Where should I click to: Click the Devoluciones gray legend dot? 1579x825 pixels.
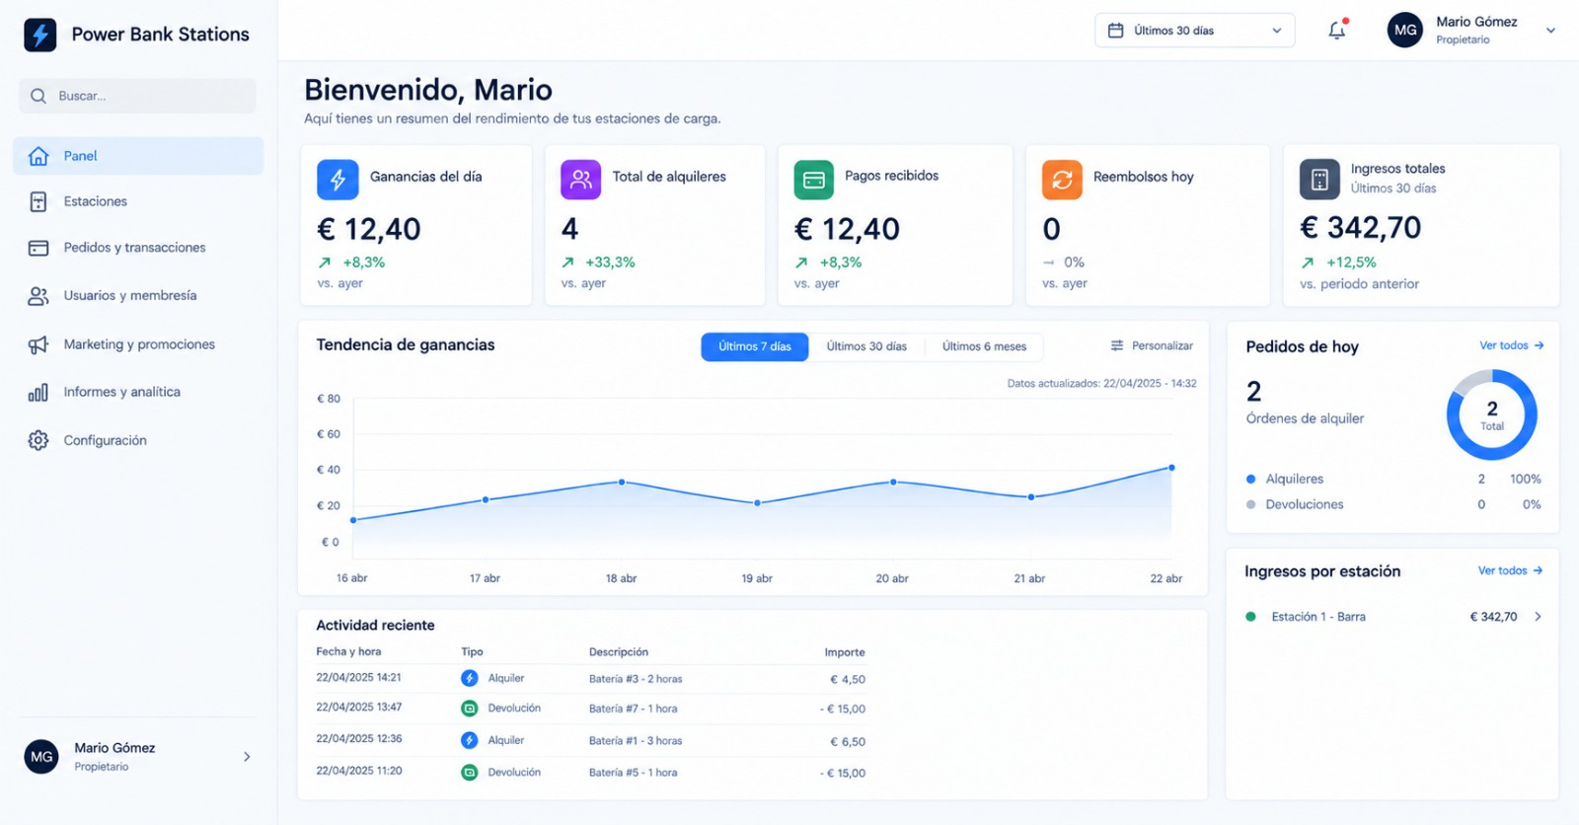1251,504
